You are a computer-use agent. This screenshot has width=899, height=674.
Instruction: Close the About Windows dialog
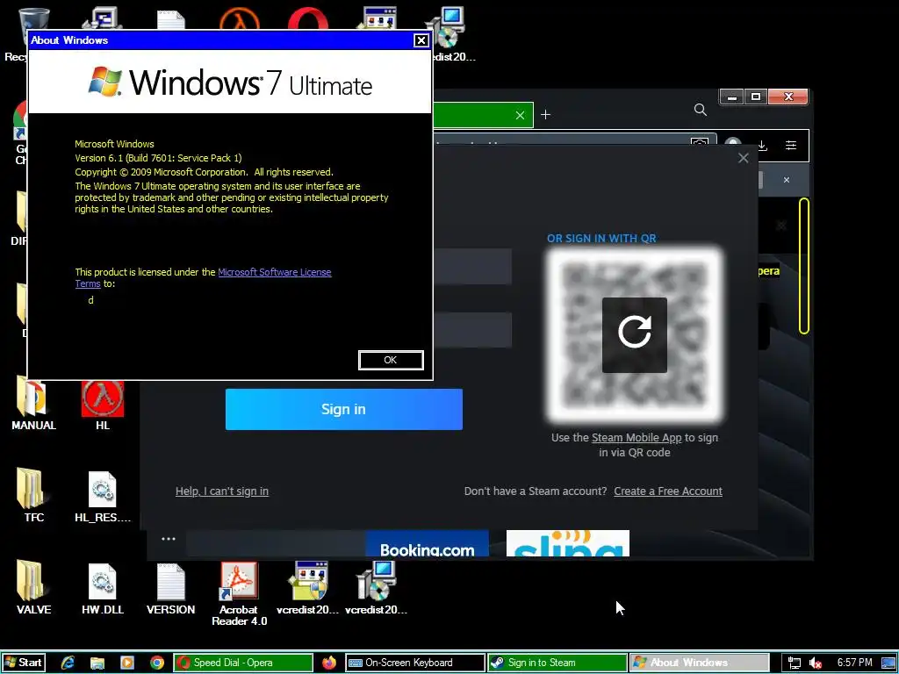coord(421,40)
